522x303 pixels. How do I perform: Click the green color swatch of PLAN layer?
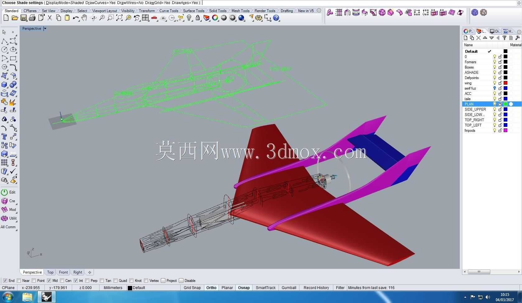(x=506, y=104)
